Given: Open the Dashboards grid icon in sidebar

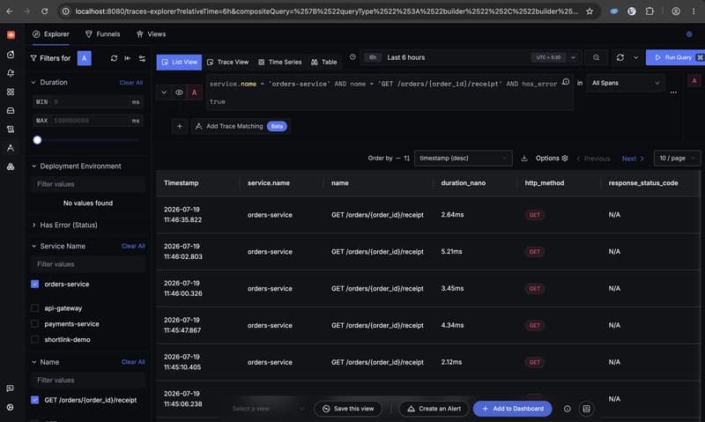Looking at the screenshot, I should coord(11,92).
